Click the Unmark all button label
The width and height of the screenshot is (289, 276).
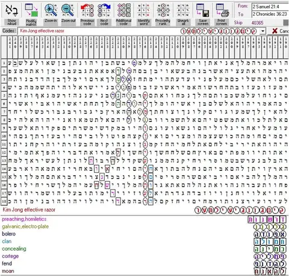pos(183,22)
